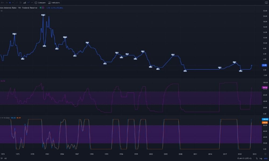Select the 30m timeframe
Screen dimensions: 269x161
pyautogui.click(x=2, y=3)
